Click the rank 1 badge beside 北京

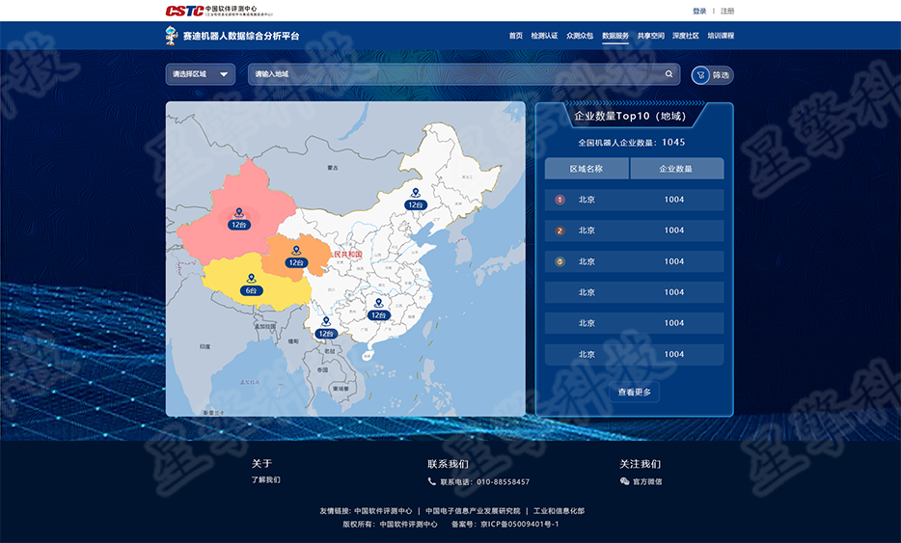560,200
